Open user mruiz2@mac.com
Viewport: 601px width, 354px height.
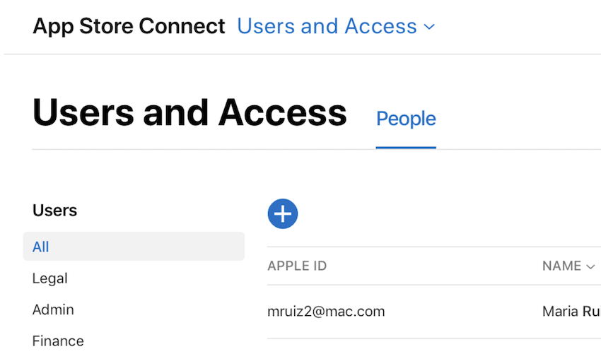326,311
